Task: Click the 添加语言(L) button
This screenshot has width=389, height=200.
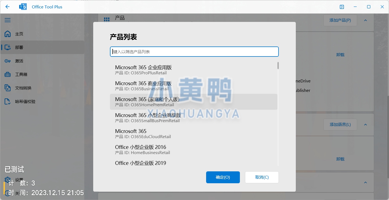Action: point(340,125)
